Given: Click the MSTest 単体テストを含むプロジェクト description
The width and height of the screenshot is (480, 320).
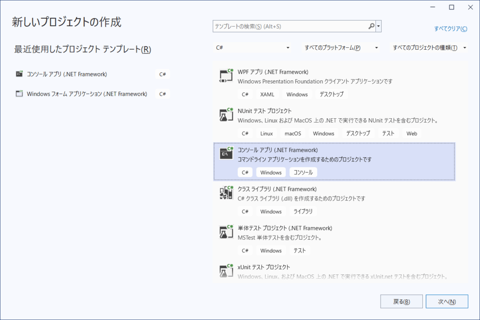Looking at the screenshot, I should 279,237.
